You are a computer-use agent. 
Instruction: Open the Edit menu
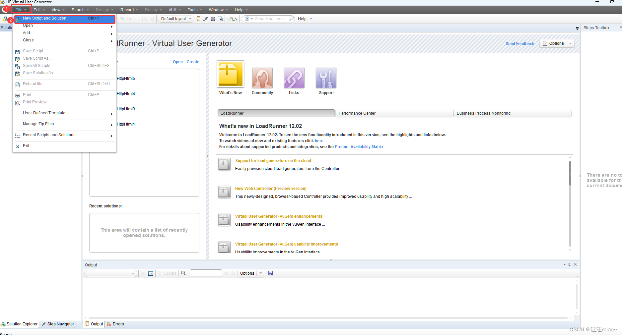click(39, 10)
